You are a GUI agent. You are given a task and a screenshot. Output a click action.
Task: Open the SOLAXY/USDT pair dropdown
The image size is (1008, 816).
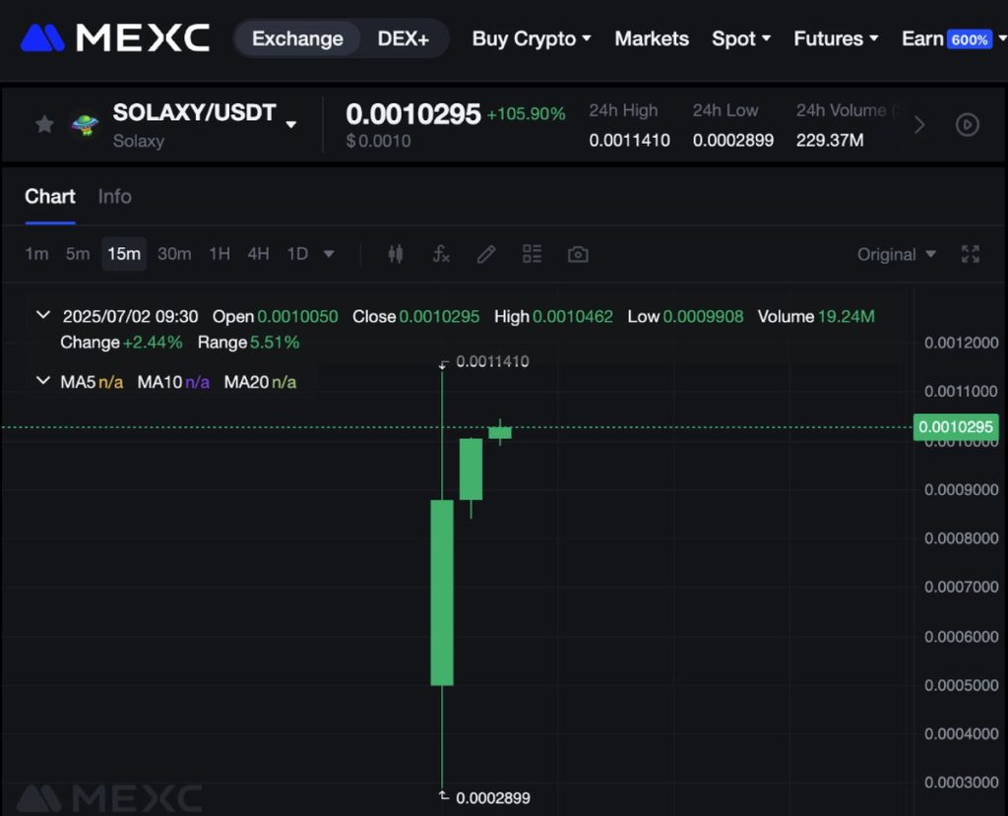point(291,125)
